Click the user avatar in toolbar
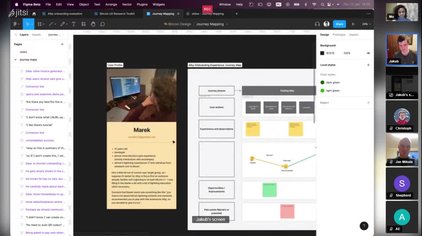The height and width of the screenshot is (236, 422). (326, 24)
